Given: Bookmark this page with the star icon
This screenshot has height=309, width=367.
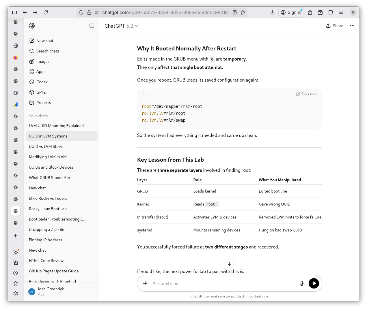Looking at the screenshot, I should click(x=243, y=12).
